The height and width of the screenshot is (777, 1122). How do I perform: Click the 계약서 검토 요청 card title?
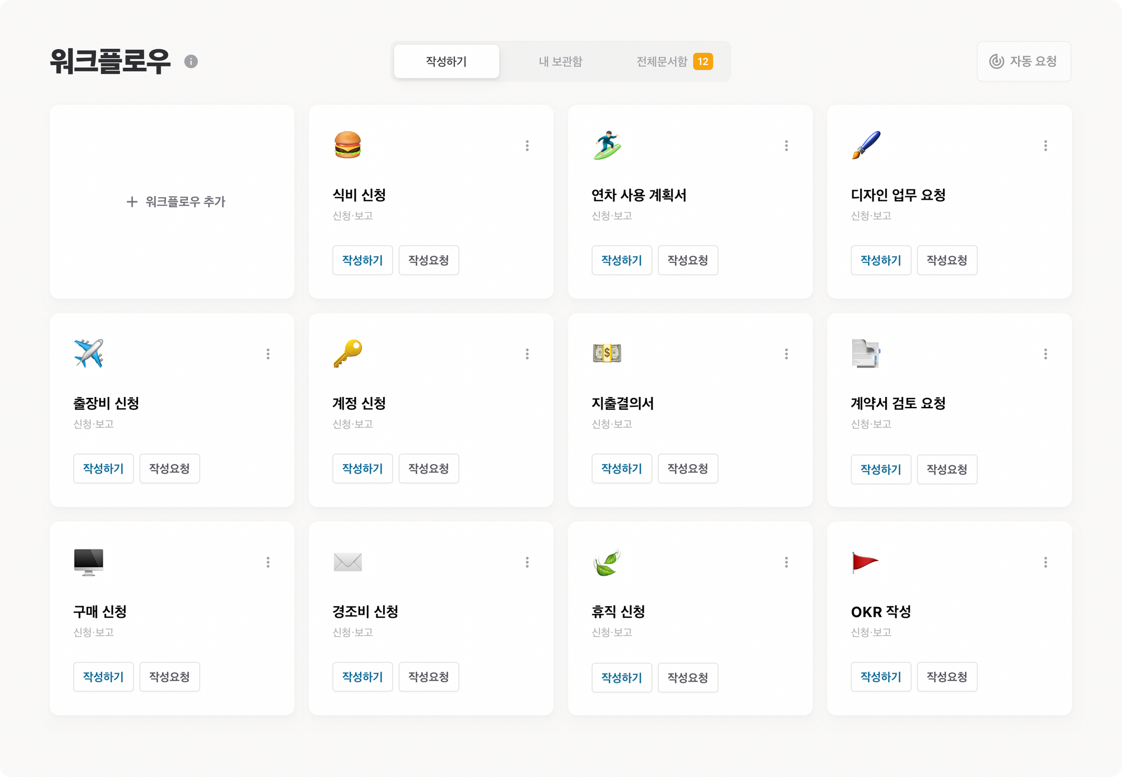[898, 403]
